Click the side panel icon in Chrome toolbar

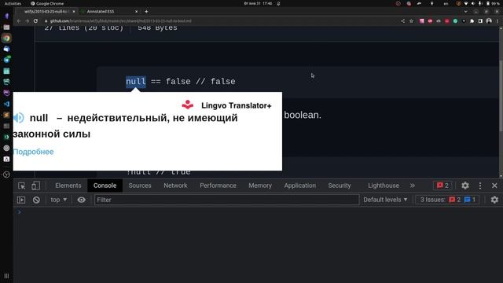coord(480,21)
